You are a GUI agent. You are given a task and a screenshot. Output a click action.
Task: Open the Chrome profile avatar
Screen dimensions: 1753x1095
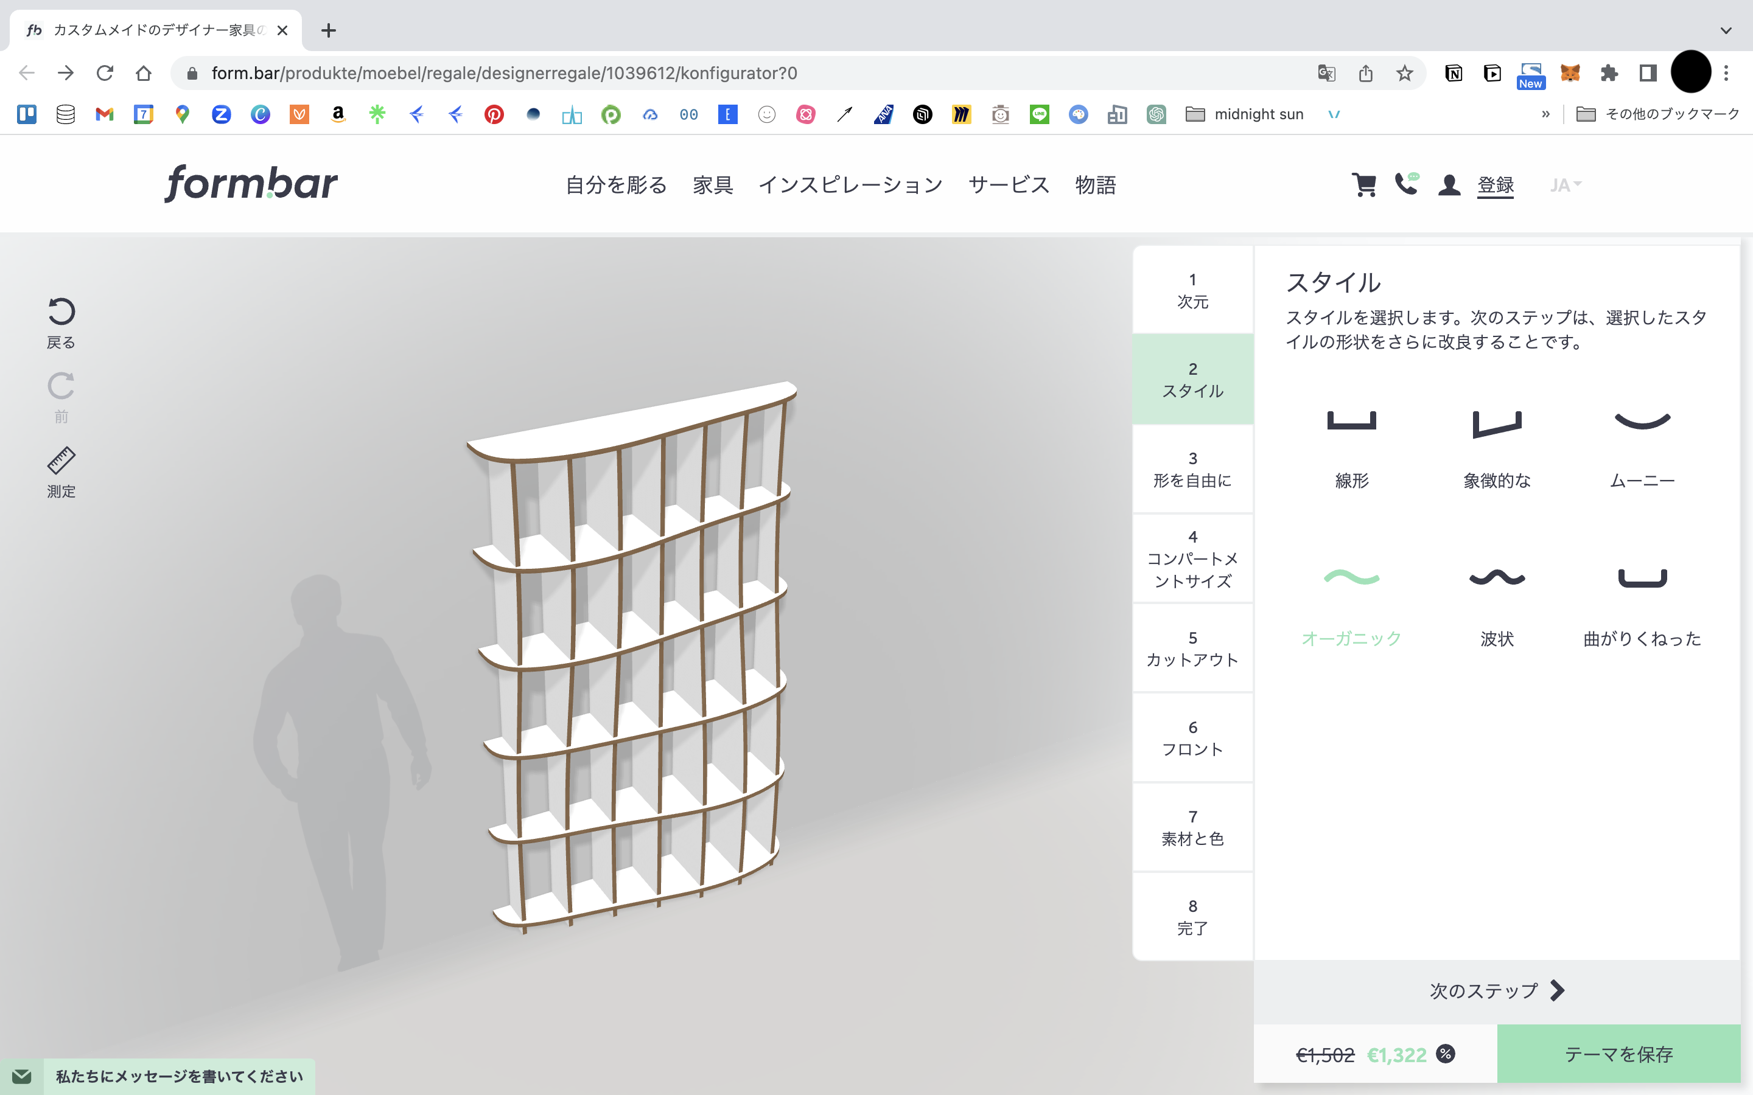1691,73
